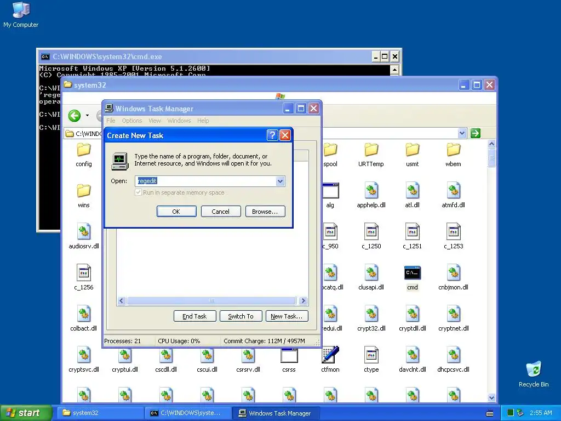Open the Help menu in Task Manager
The height and width of the screenshot is (421, 561).
[203, 121]
